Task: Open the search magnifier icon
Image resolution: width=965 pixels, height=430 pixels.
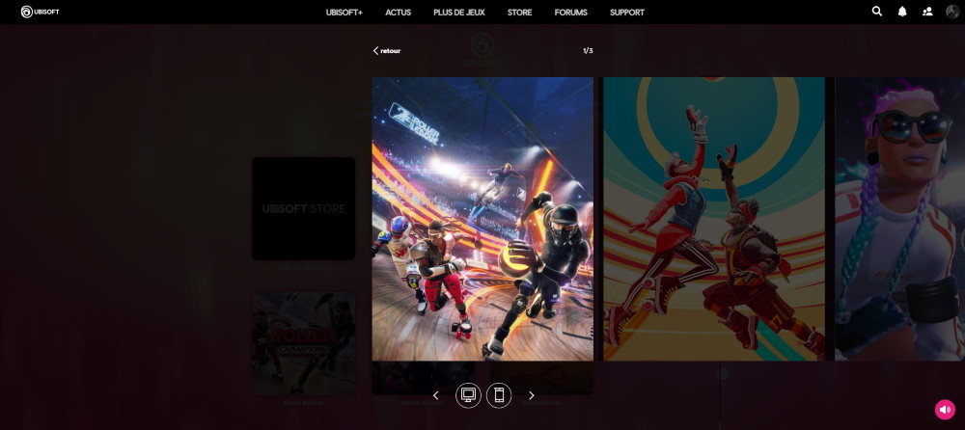Action: (x=877, y=11)
